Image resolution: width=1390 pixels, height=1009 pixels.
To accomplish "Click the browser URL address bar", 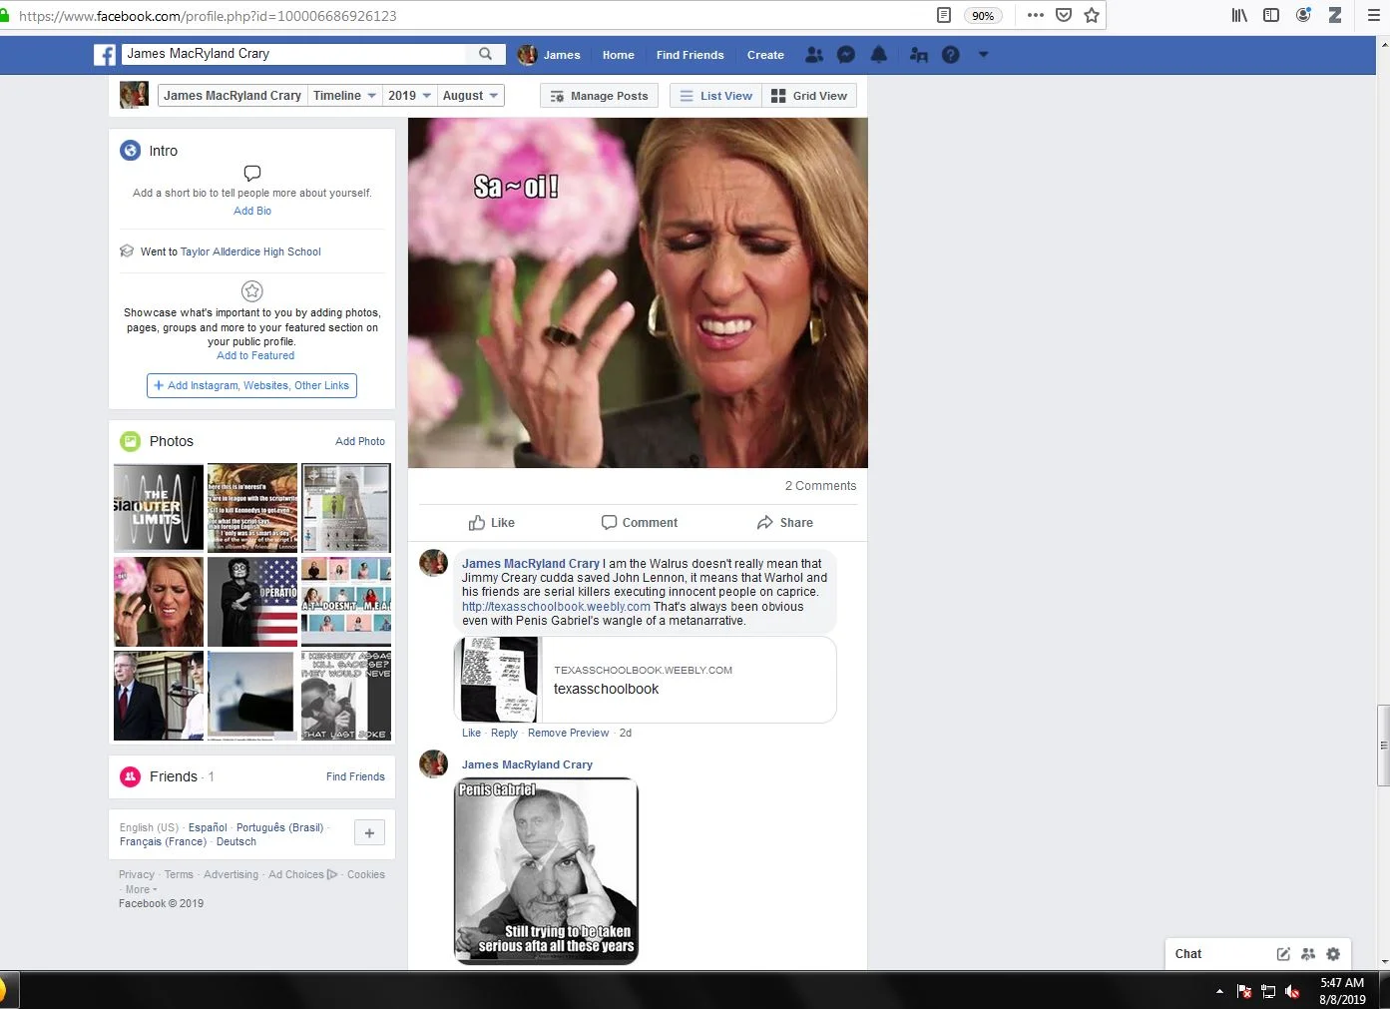I will click(469, 16).
